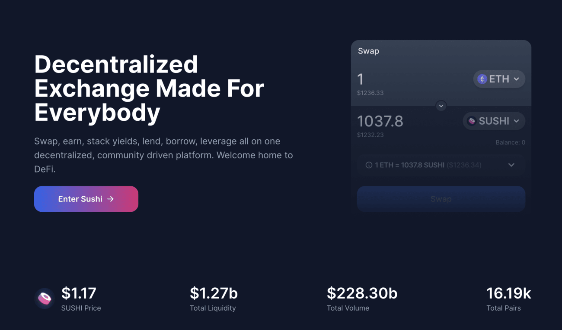Click the Enter Sushi button

click(86, 199)
